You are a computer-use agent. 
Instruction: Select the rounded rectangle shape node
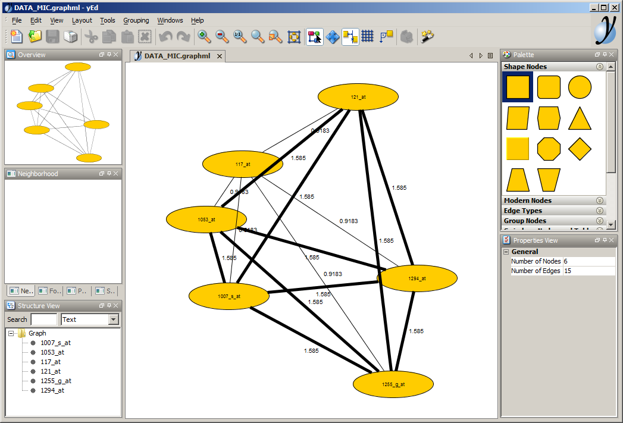549,87
